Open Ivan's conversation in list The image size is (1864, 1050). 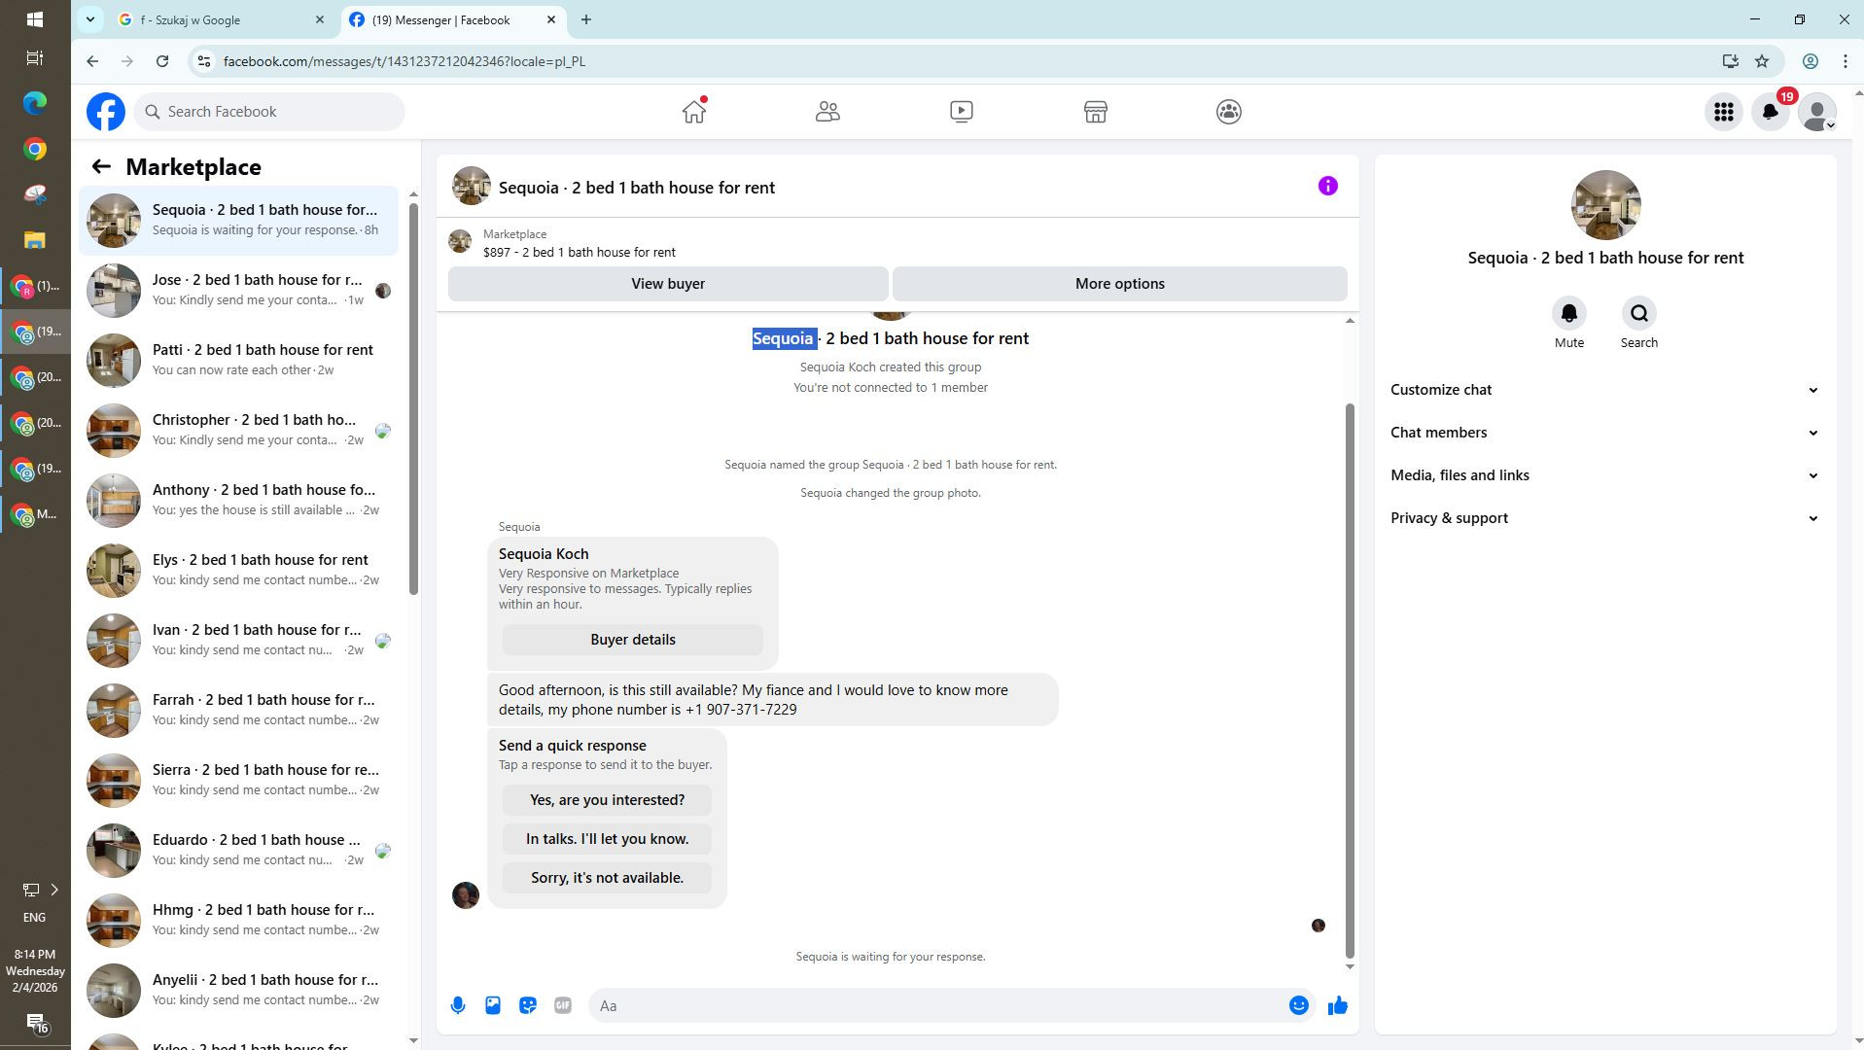click(238, 641)
